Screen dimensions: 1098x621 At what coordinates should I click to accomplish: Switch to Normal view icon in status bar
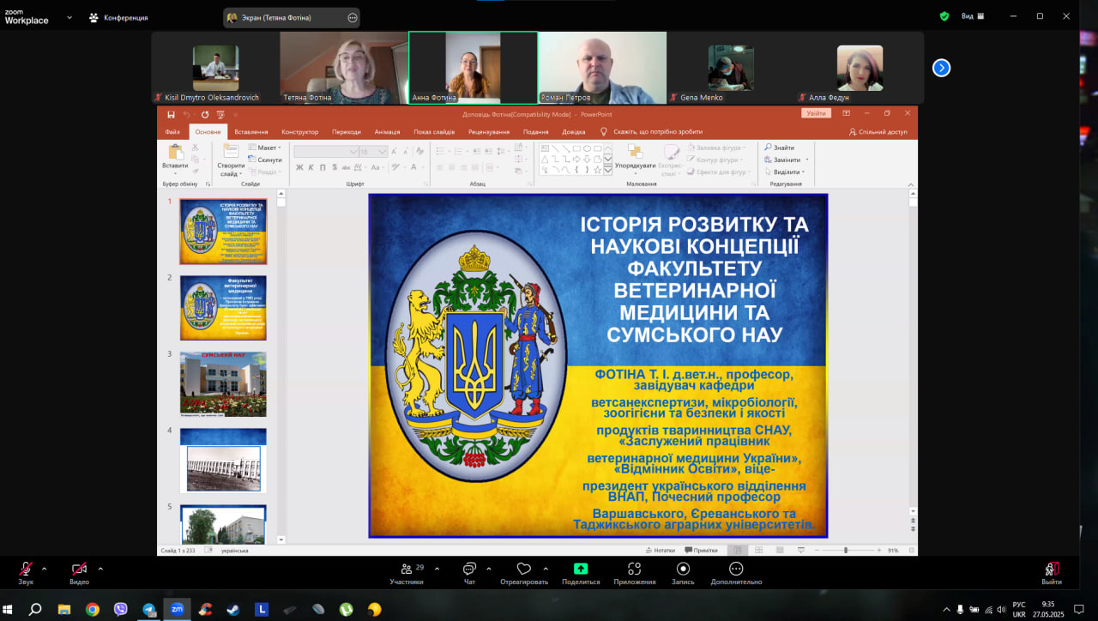pos(737,550)
